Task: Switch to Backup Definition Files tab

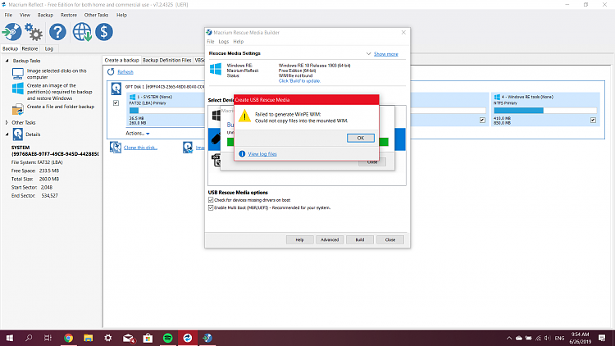Action: pyautogui.click(x=167, y=60)
